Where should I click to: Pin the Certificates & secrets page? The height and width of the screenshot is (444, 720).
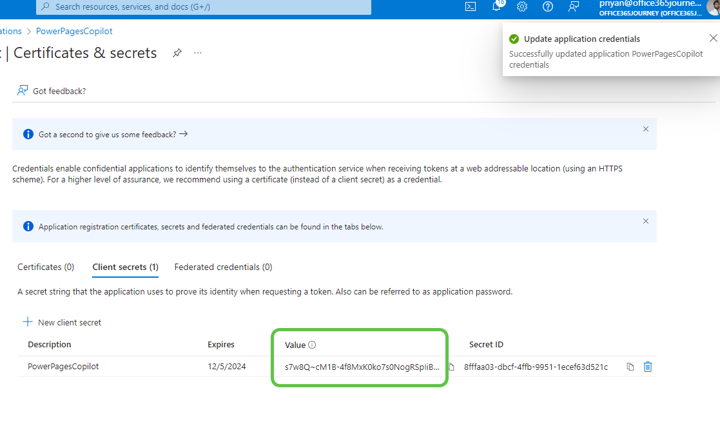pos(177,53)
